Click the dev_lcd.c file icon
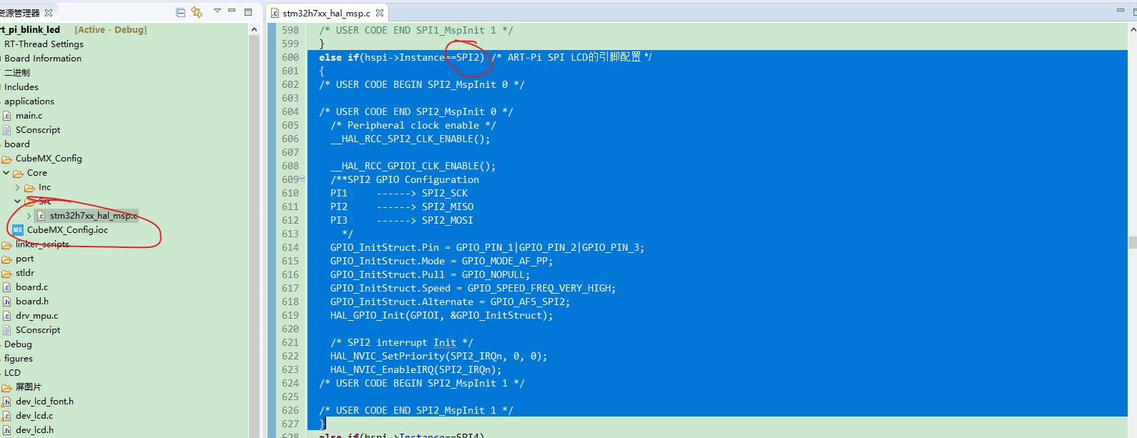Screen dimensions: 1137x438 [6, 416]
